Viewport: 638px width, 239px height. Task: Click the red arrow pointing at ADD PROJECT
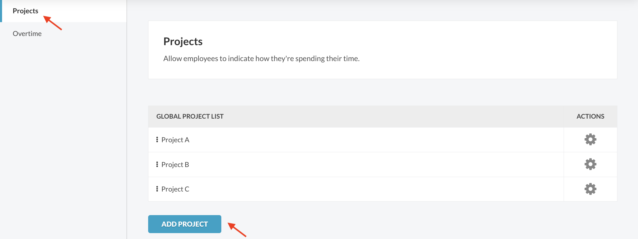point(237,230)
